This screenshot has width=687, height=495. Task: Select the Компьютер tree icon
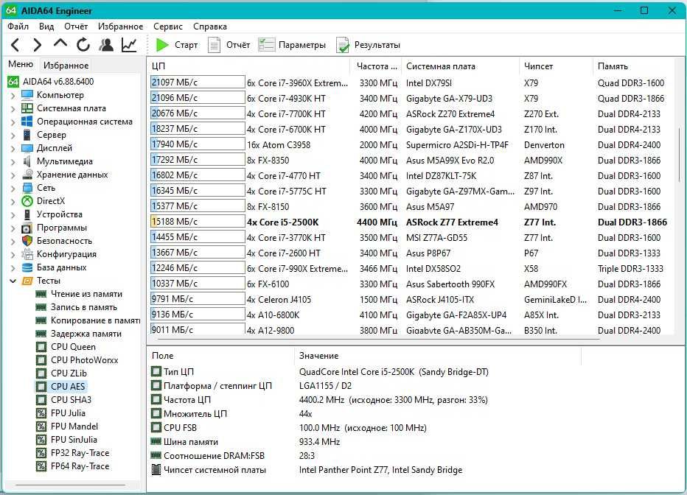point(27,95)
